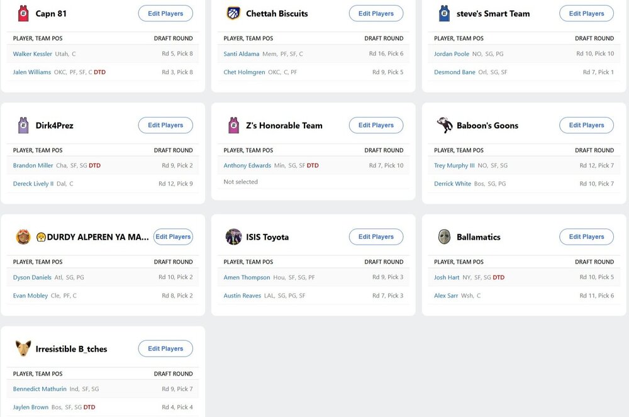629x417 pixels.
Task: Open Anthony Edwards player link
Action: 247,165
